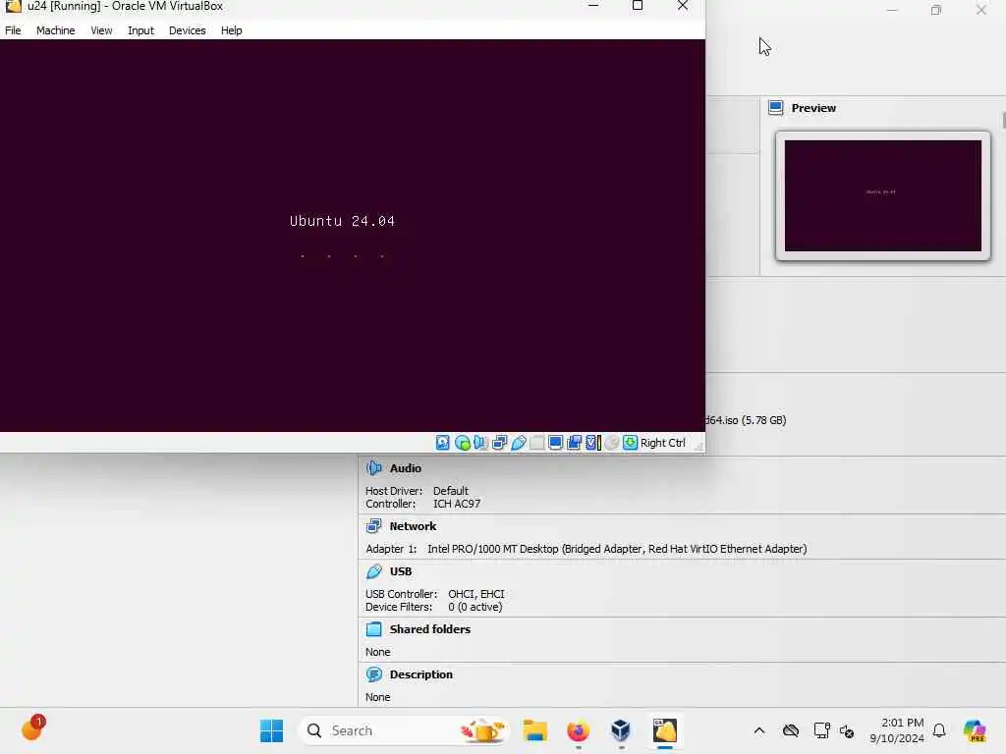This screenshot has height=754, width=1006.
Task: Click the USB section header link
Action: [401, 571]
